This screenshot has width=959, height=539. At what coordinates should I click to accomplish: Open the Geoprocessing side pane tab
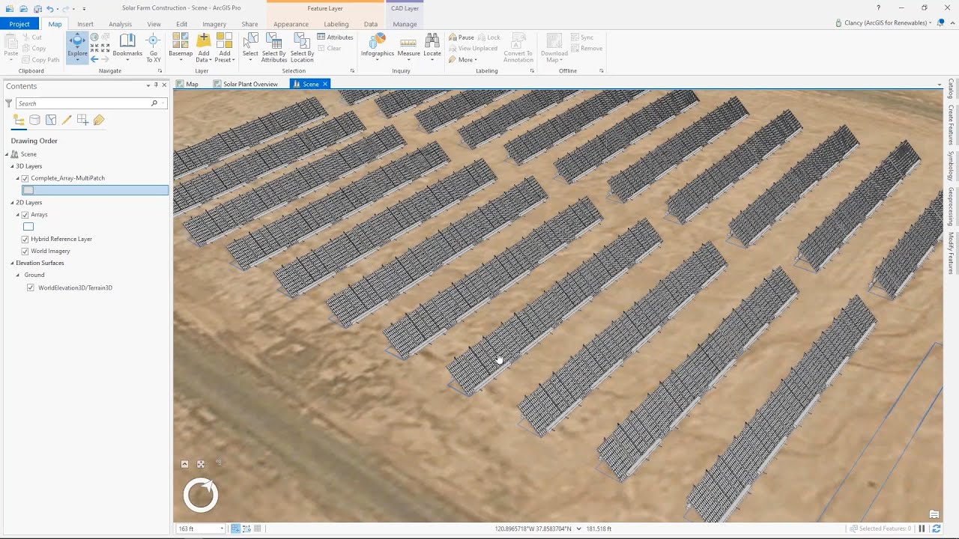(x=951, y=207)
